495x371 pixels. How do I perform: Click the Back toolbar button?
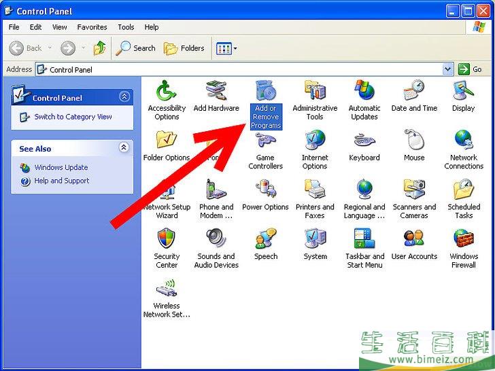[x=25, y=48]
